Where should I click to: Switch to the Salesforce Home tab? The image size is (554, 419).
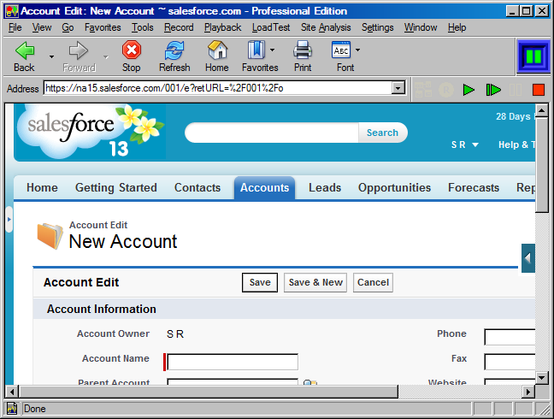[42, 187]
